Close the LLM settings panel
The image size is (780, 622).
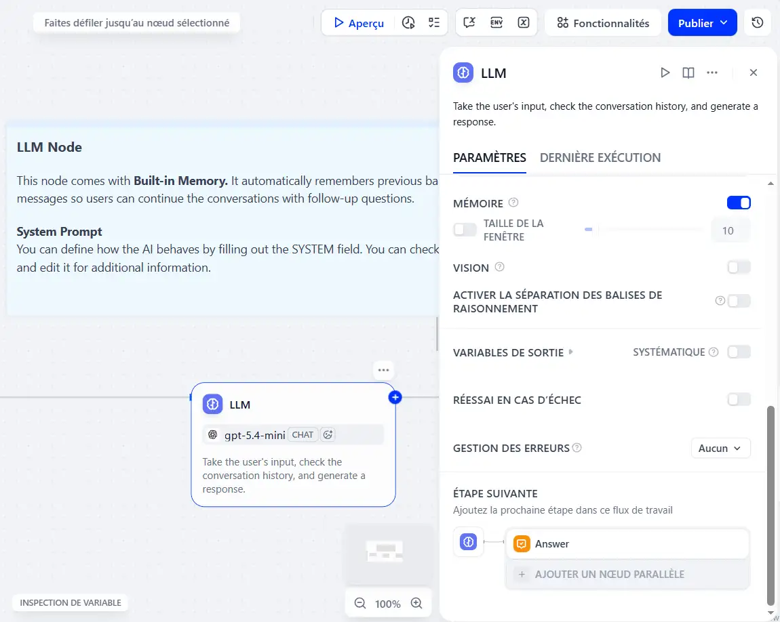point(753,72)
